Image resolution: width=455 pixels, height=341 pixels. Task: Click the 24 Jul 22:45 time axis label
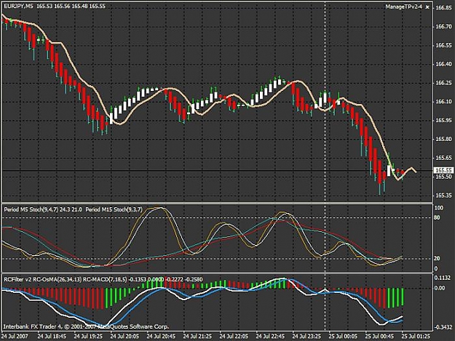coord(270,336)
